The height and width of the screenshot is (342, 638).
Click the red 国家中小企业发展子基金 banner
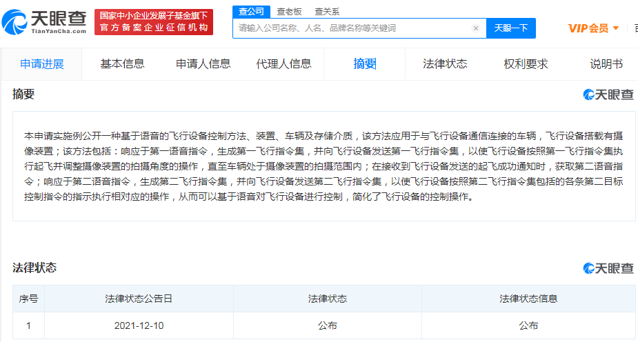tap(154, 22)
